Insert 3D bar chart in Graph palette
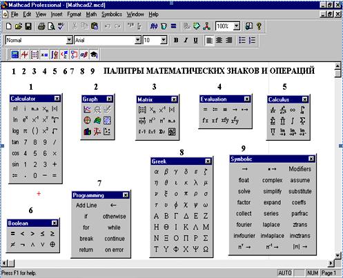The image size is (343, 278). tap(87, 132)
